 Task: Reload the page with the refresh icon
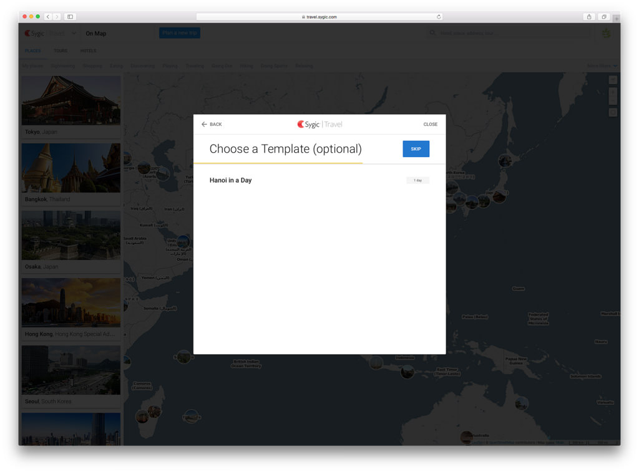pos(439,17)
